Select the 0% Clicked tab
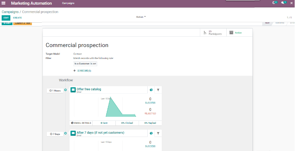Screen dimensions: 295x151 127,123
